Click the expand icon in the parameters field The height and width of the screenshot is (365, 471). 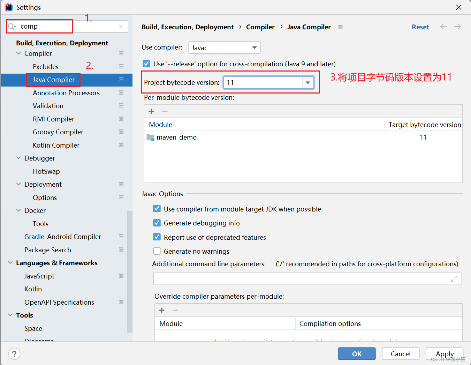tap(454, 279)
